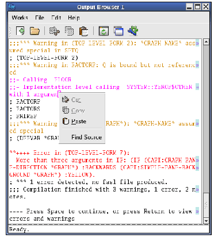Click the red Error in TOP-LEVEL-FORM 7 line

pyautogui.click(x=70, y=153)
